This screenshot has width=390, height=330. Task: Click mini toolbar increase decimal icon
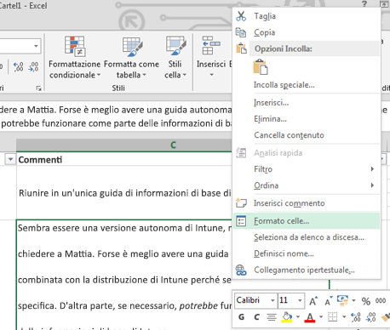[356, 317]
